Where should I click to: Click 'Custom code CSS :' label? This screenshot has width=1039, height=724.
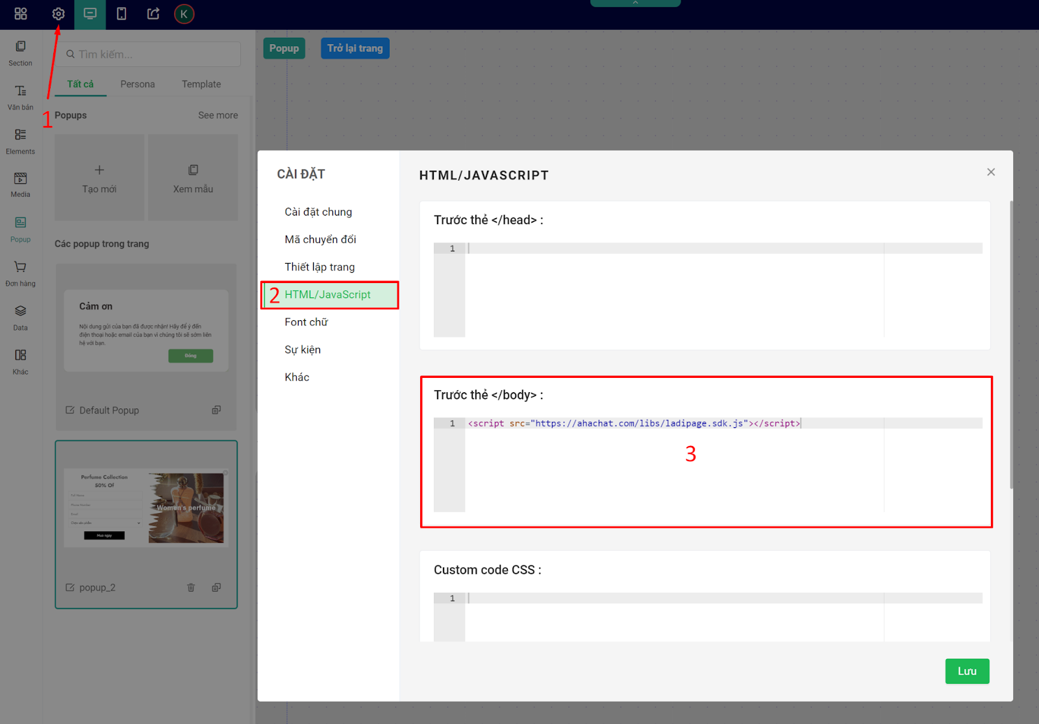(488, 570)
